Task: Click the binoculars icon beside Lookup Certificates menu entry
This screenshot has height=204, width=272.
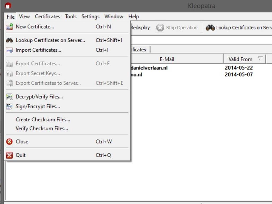Action: (9, 40)
